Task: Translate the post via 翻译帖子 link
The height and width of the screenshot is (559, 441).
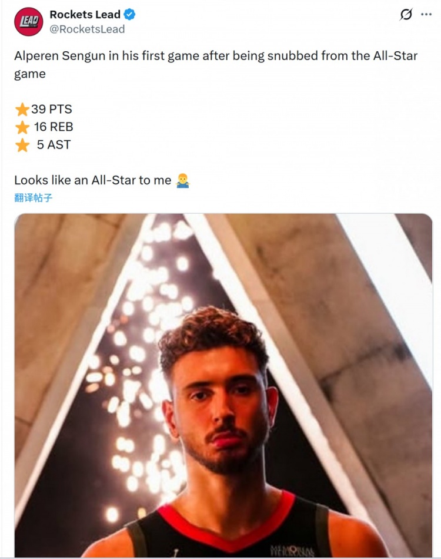Action: 34,197
